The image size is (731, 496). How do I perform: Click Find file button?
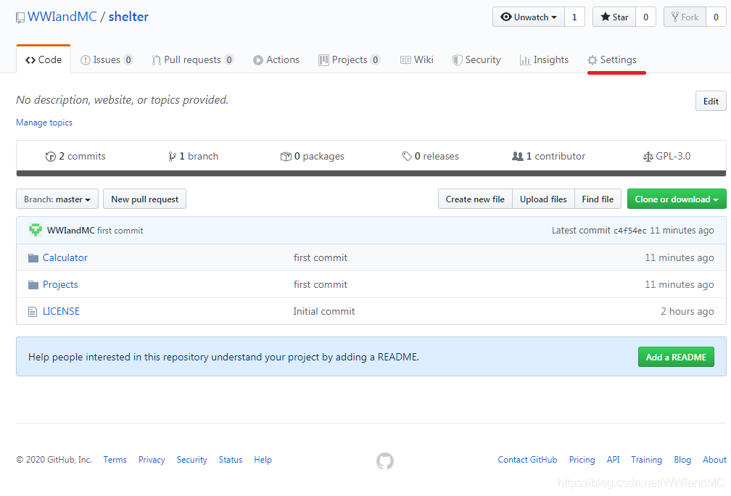coord(598,199)
